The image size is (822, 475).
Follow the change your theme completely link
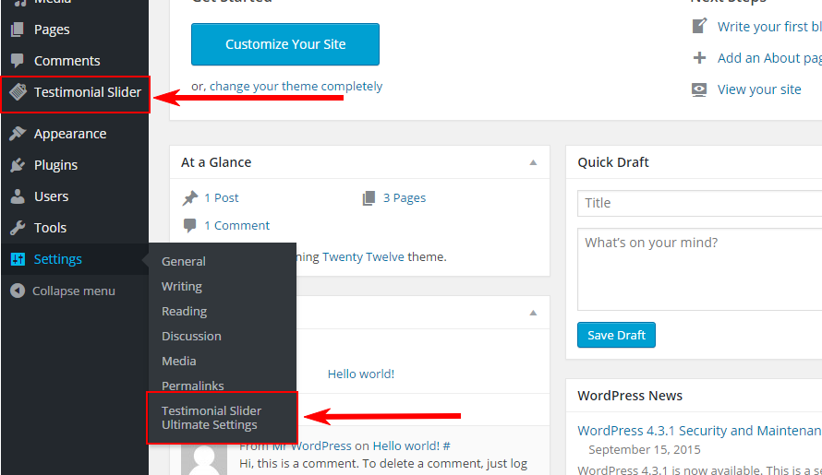296,86
